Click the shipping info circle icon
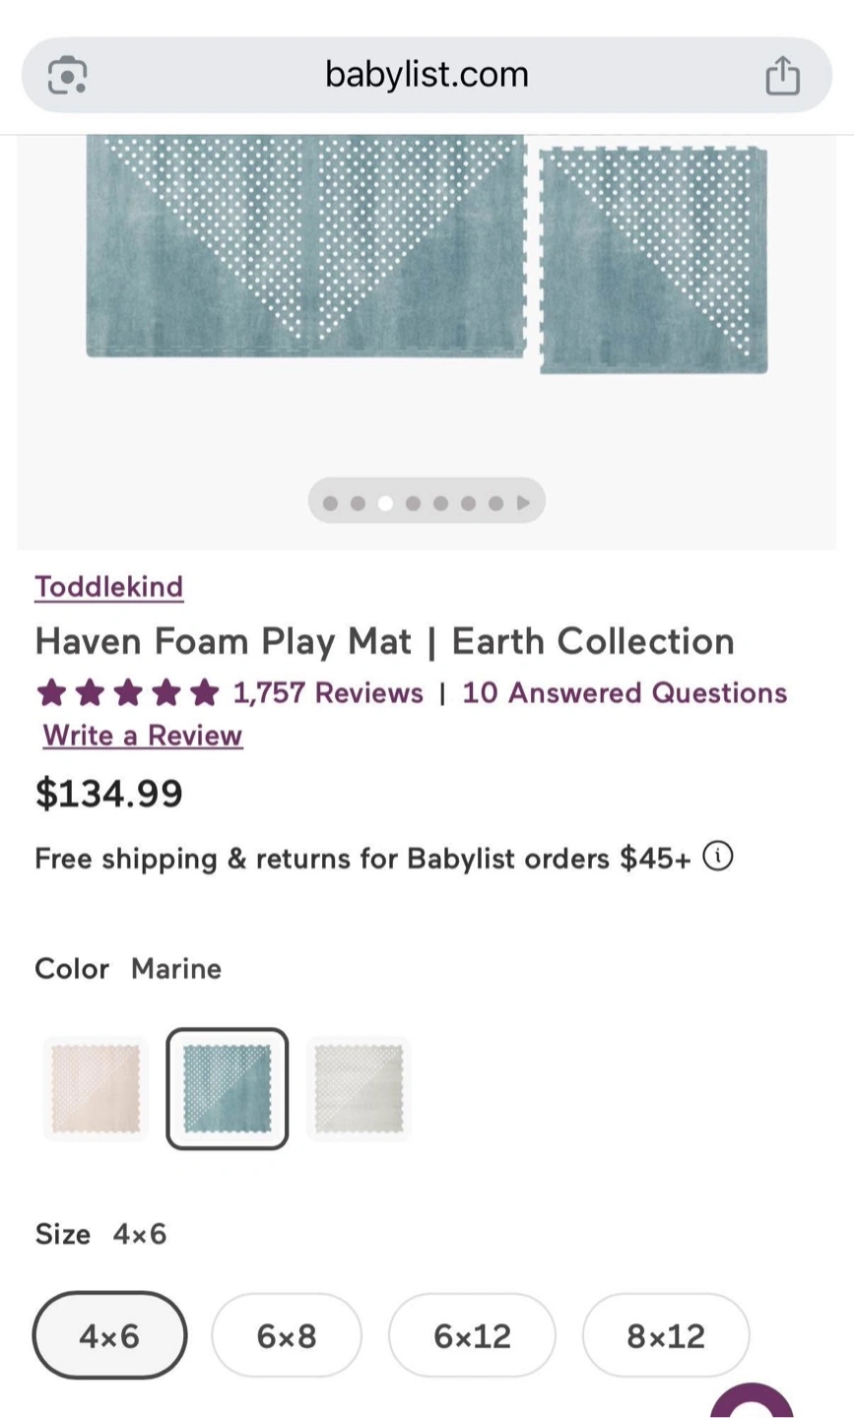The width and height of the screenshot is (854, 1418). pyautogui.click(x=718, y=857)
